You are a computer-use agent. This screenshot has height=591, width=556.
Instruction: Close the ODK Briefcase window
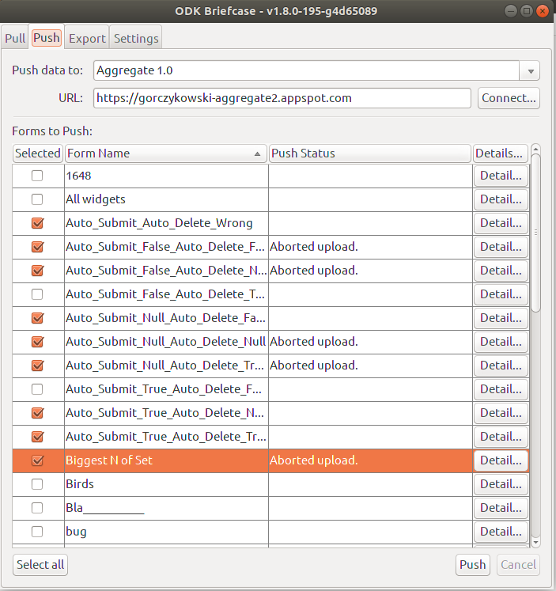543,11
